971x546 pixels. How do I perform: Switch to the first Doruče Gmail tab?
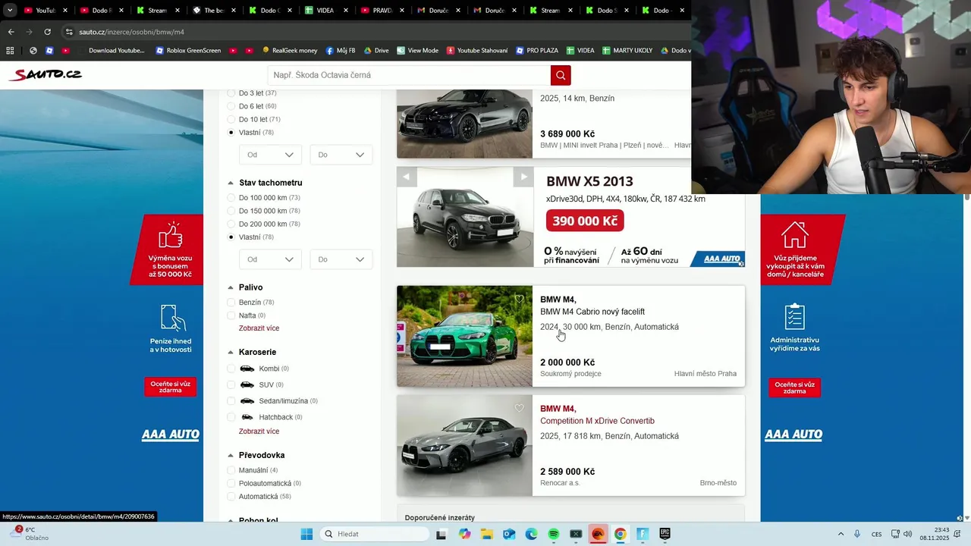point(437,11)
